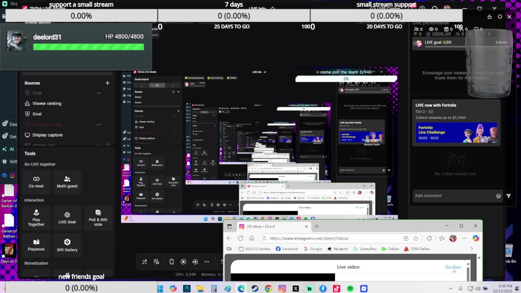The height and width of the screenshot is (293, 521).
Task: Open Edge split screen icon
Action: [x=406, y=238]
